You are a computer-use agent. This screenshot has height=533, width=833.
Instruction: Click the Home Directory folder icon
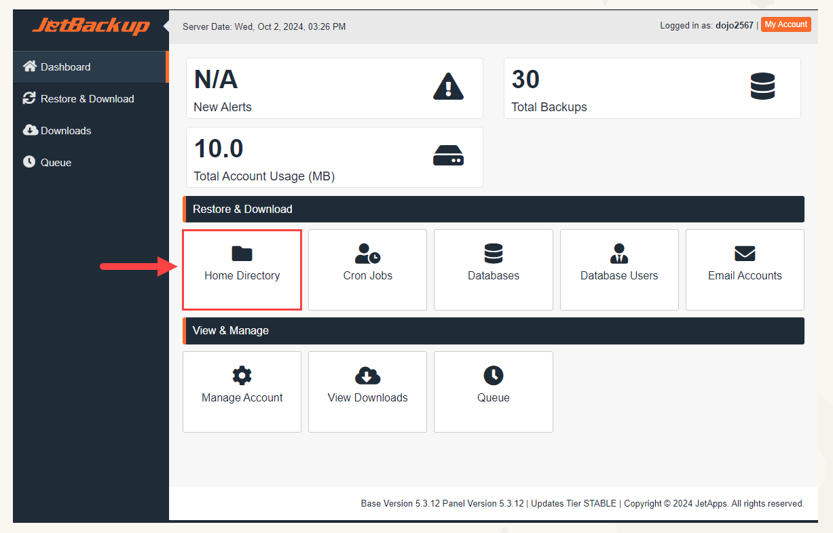[242, 254]
